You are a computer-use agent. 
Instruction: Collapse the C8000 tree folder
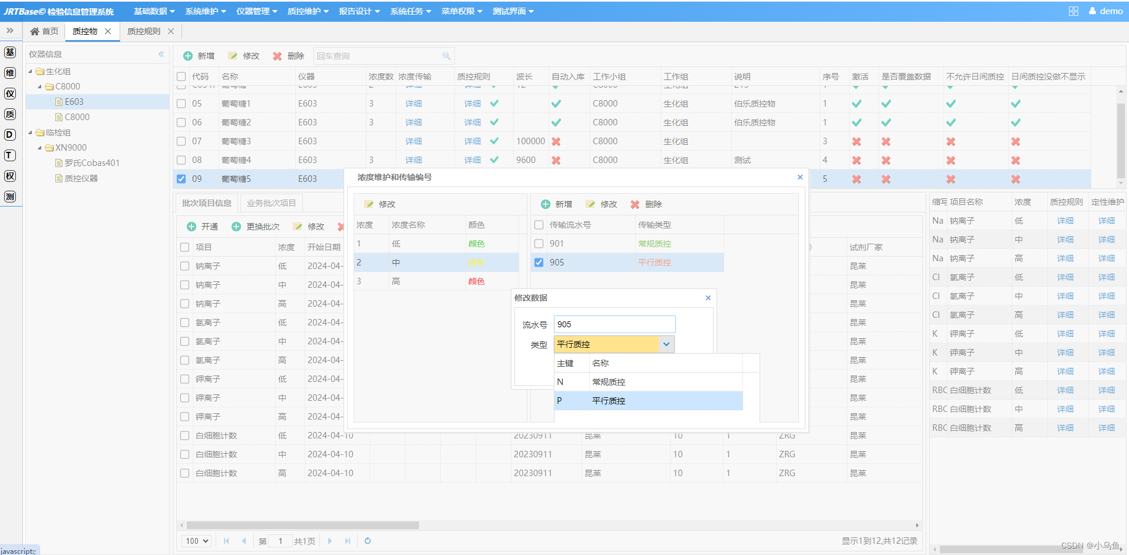click(40, 87)
